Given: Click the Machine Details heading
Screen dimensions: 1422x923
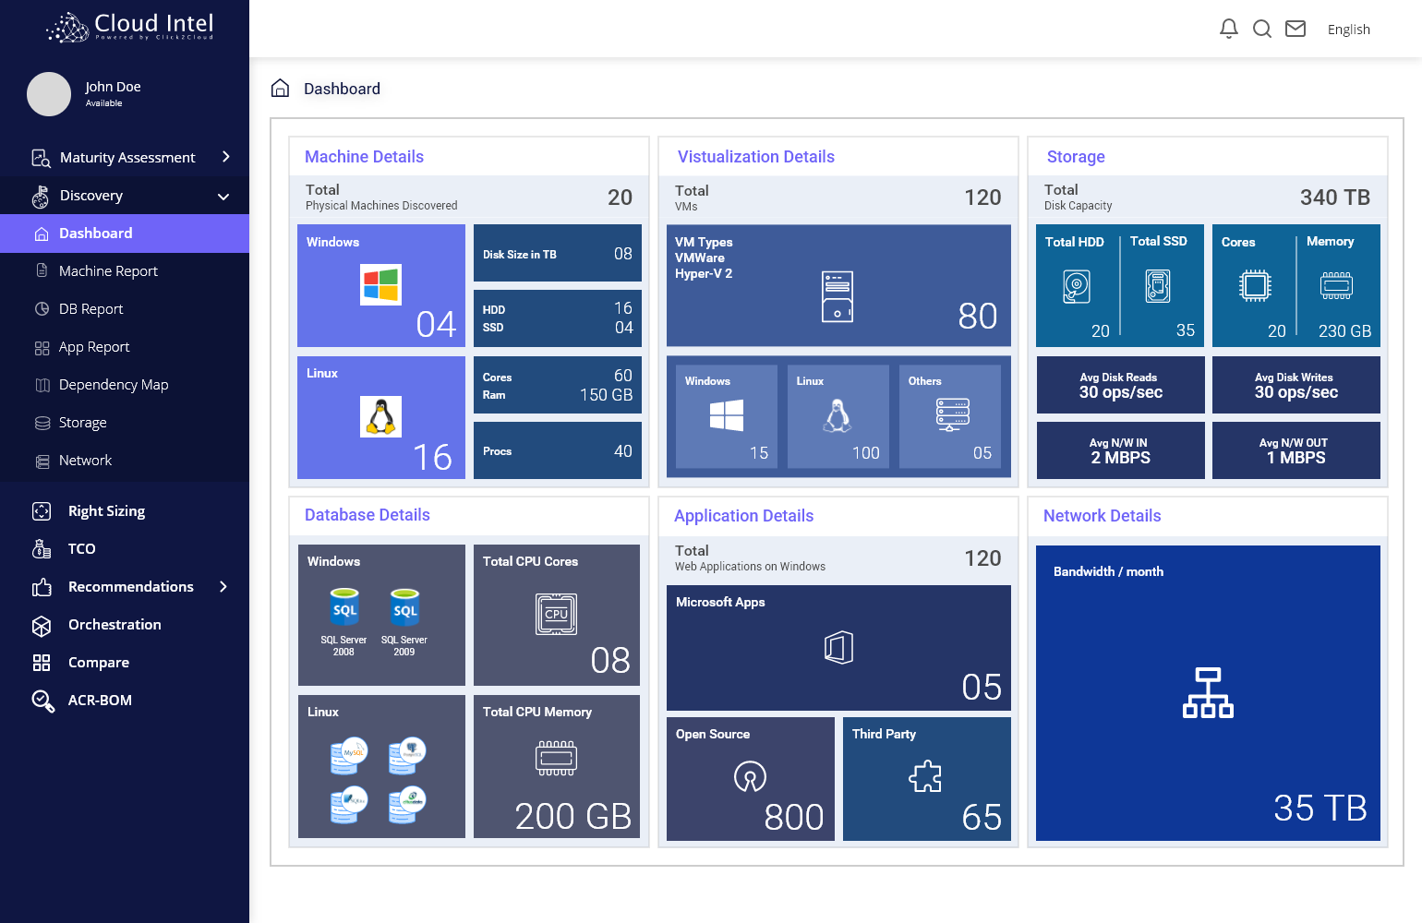Looking at the screenshot, I should point(364,157).
